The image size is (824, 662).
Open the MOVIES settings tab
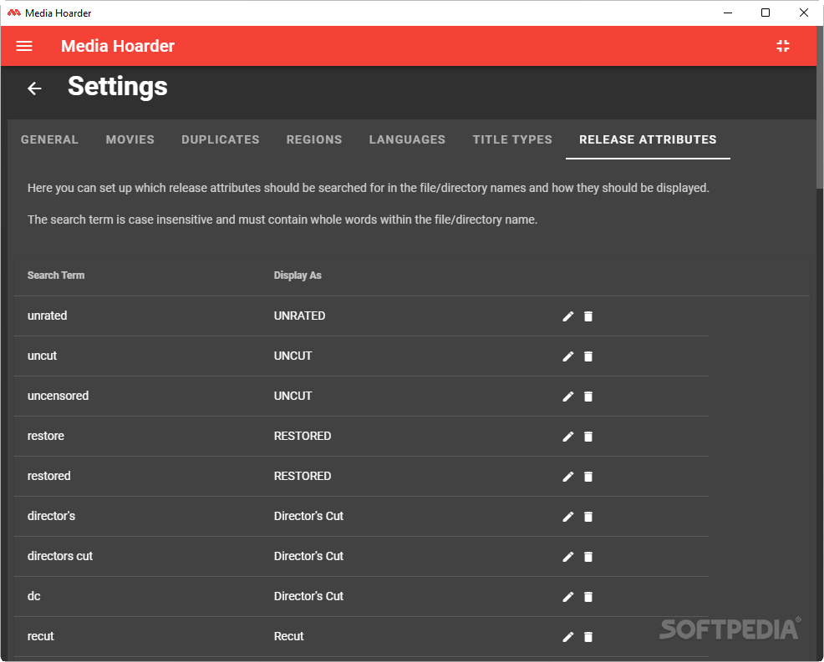pos(130,139)
